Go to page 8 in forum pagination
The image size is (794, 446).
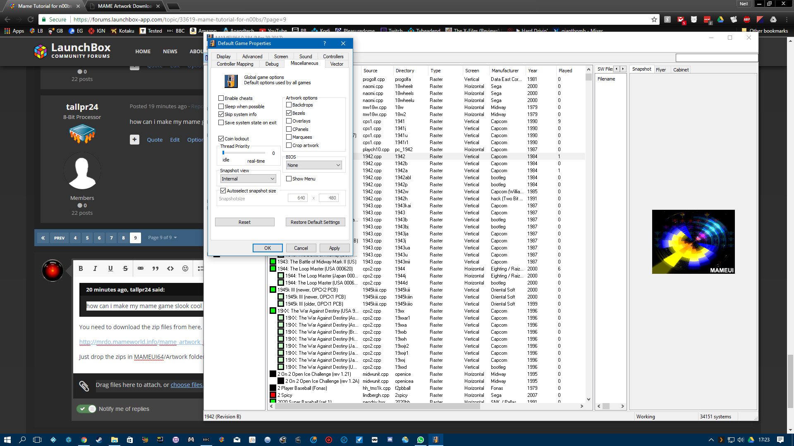tap(123, 238)
